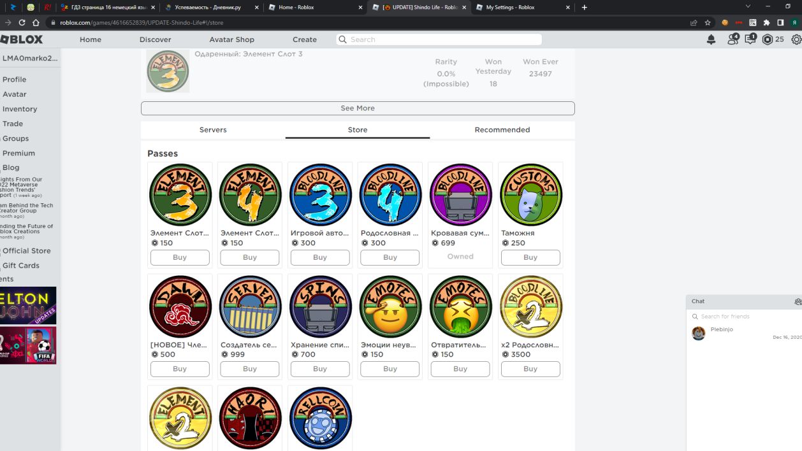Viewport: 802px width, 451px height.
Task: Open the Spins storage game pass icon
Action: (320, 306)
